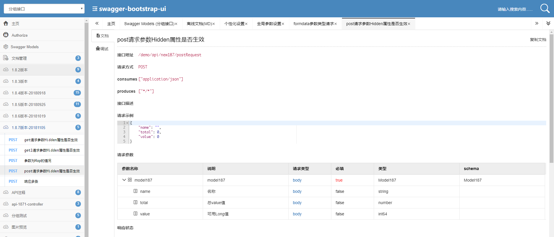This screenshot has width=554, height=237.
Task: Expand the 1.8.3版本 group
Action: tap(42, 81)
